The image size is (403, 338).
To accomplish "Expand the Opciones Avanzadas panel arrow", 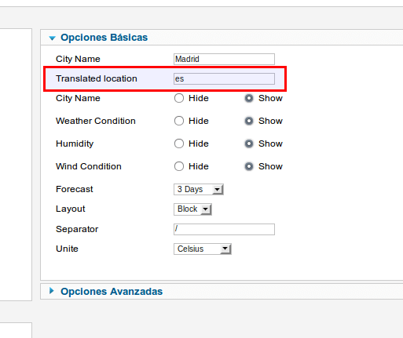I will tap(52, 291).
